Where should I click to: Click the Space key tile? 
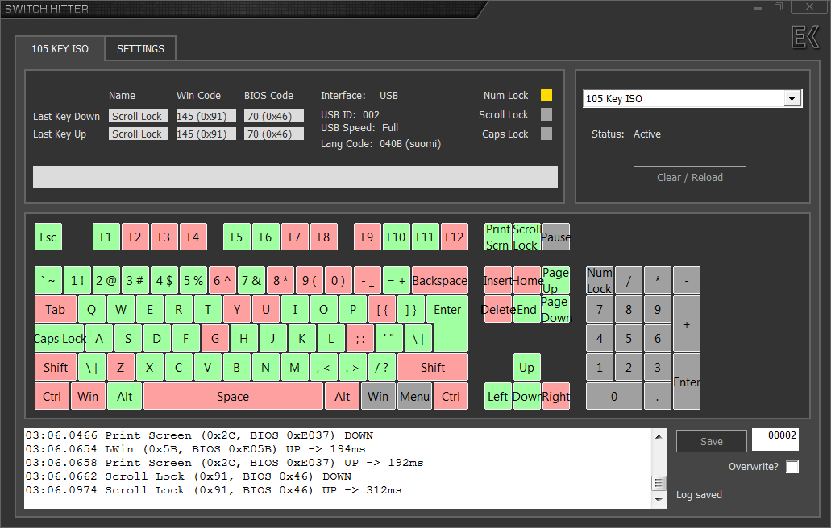232,396
